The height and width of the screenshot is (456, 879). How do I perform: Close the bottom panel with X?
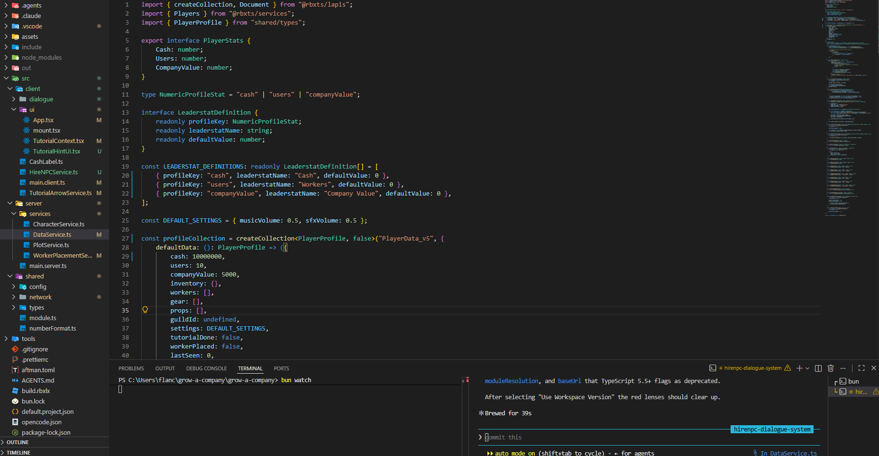pos(874,368)
